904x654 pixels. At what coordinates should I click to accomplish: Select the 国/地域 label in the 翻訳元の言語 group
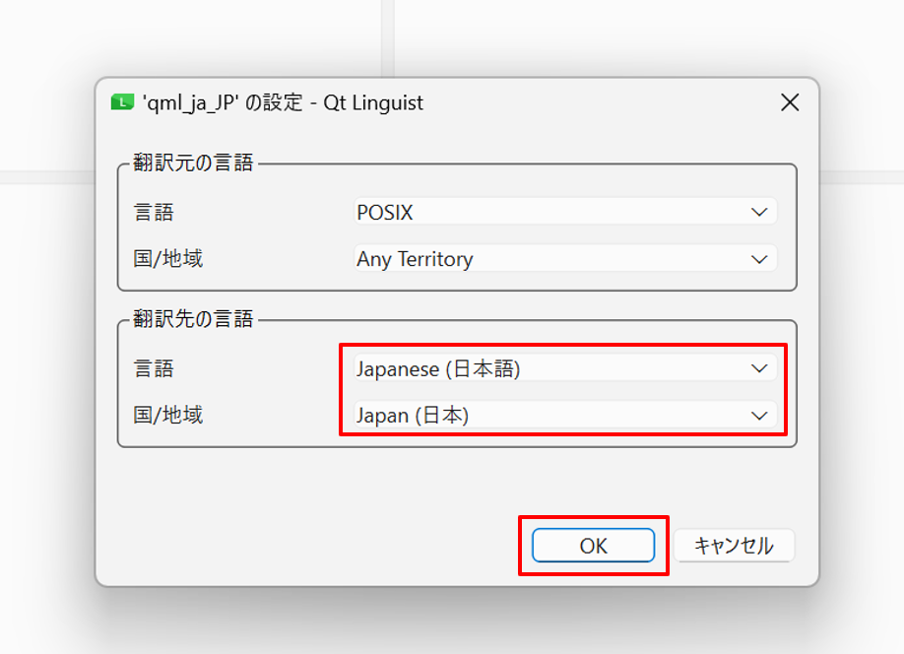coord(168,259)
